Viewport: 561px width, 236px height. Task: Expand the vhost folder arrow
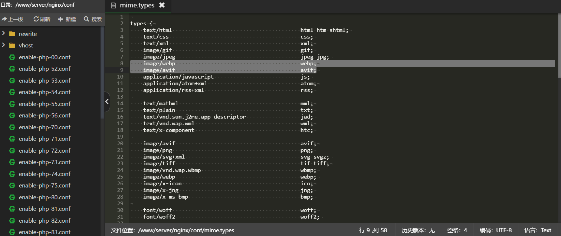click(x=3, y=45)
